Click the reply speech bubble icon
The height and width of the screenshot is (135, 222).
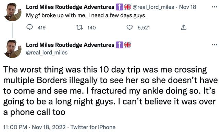pos(29,27)
